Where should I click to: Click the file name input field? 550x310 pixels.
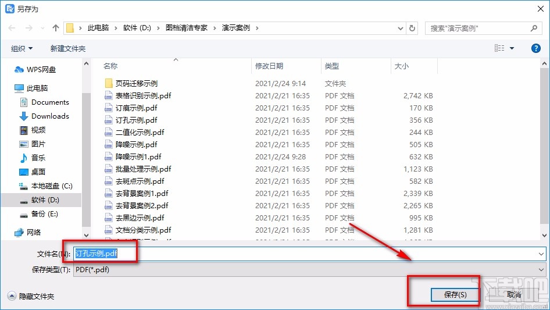click(x=309, y=254)
